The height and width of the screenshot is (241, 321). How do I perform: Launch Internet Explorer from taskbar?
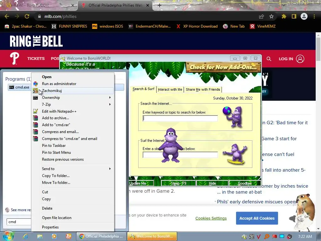(x=25, y=236)
